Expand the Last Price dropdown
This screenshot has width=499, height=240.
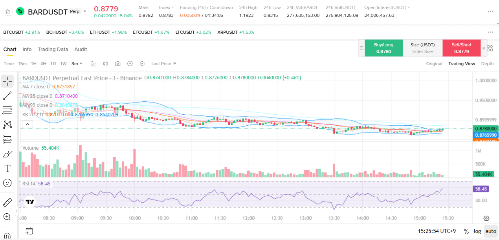pos(164,64)
